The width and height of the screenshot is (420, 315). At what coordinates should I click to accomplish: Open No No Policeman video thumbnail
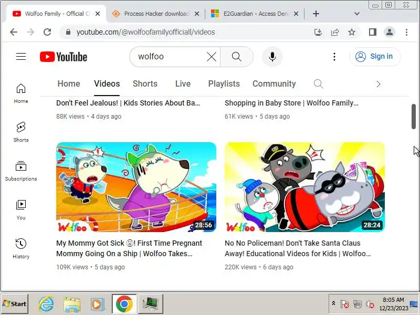click(305, 187)
